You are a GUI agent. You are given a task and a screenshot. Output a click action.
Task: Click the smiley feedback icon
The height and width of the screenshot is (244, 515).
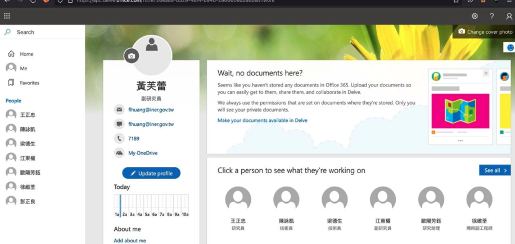(510, 48)
